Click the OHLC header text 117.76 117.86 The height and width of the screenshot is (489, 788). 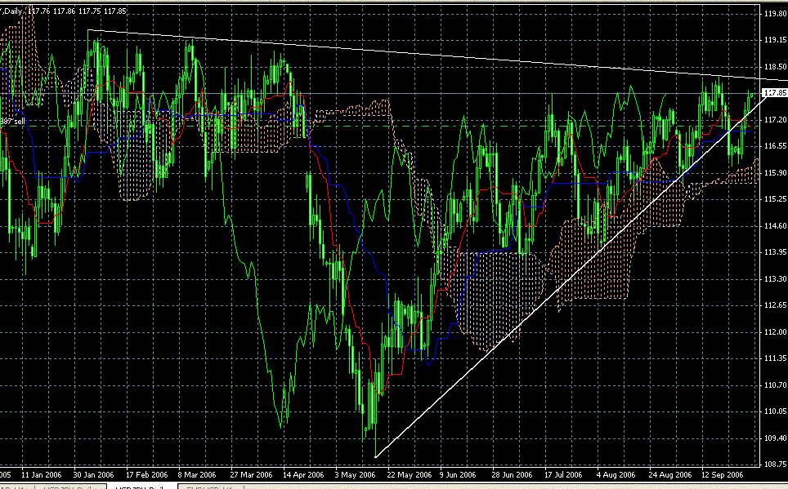click(x=51, y=11)
